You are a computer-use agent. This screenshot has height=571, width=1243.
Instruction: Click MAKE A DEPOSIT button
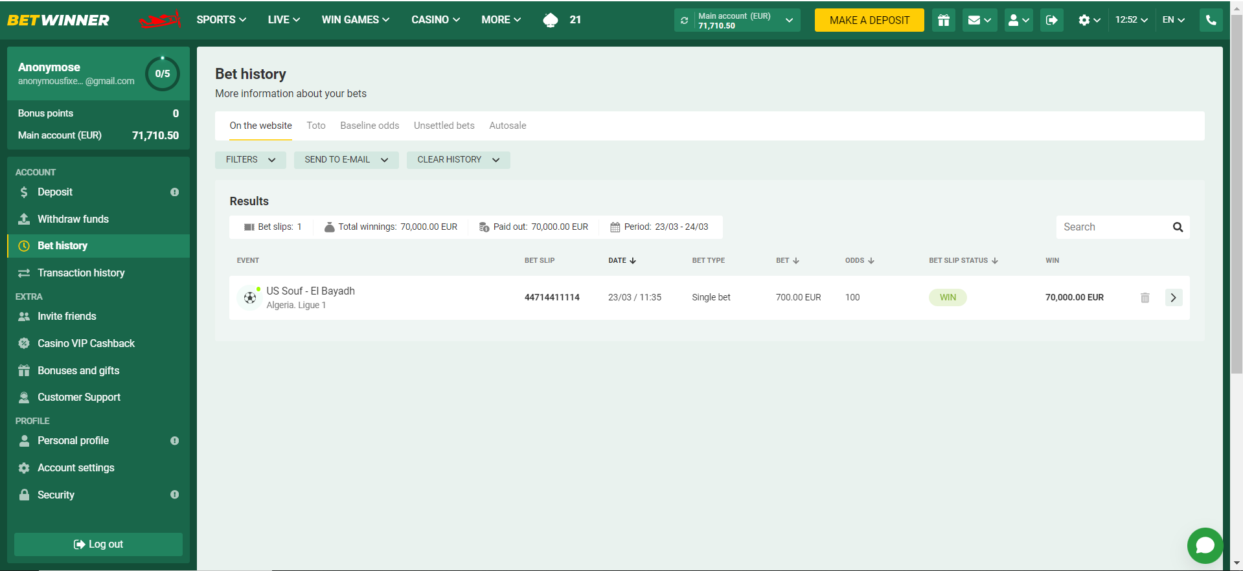click(869, 20)
